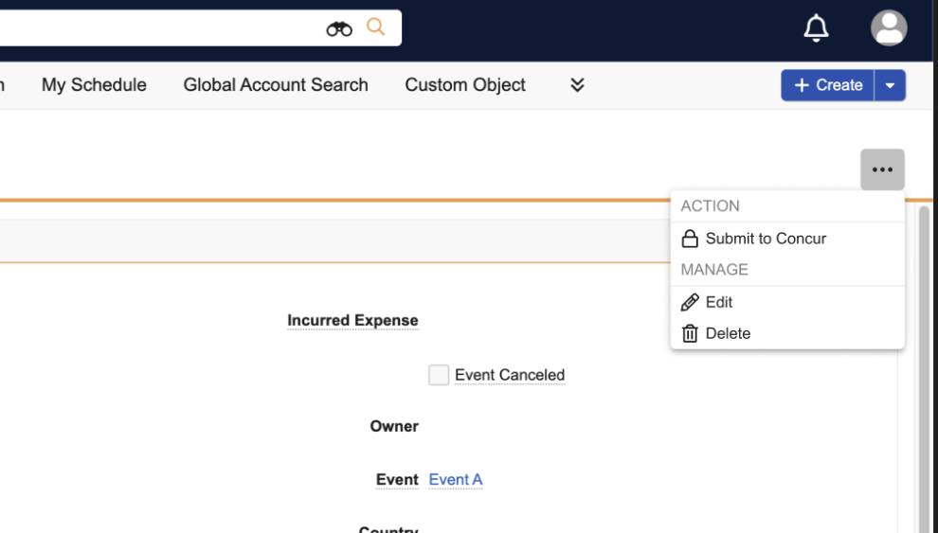Toggle the Event Canceled checkbox

tap(439, 375)
